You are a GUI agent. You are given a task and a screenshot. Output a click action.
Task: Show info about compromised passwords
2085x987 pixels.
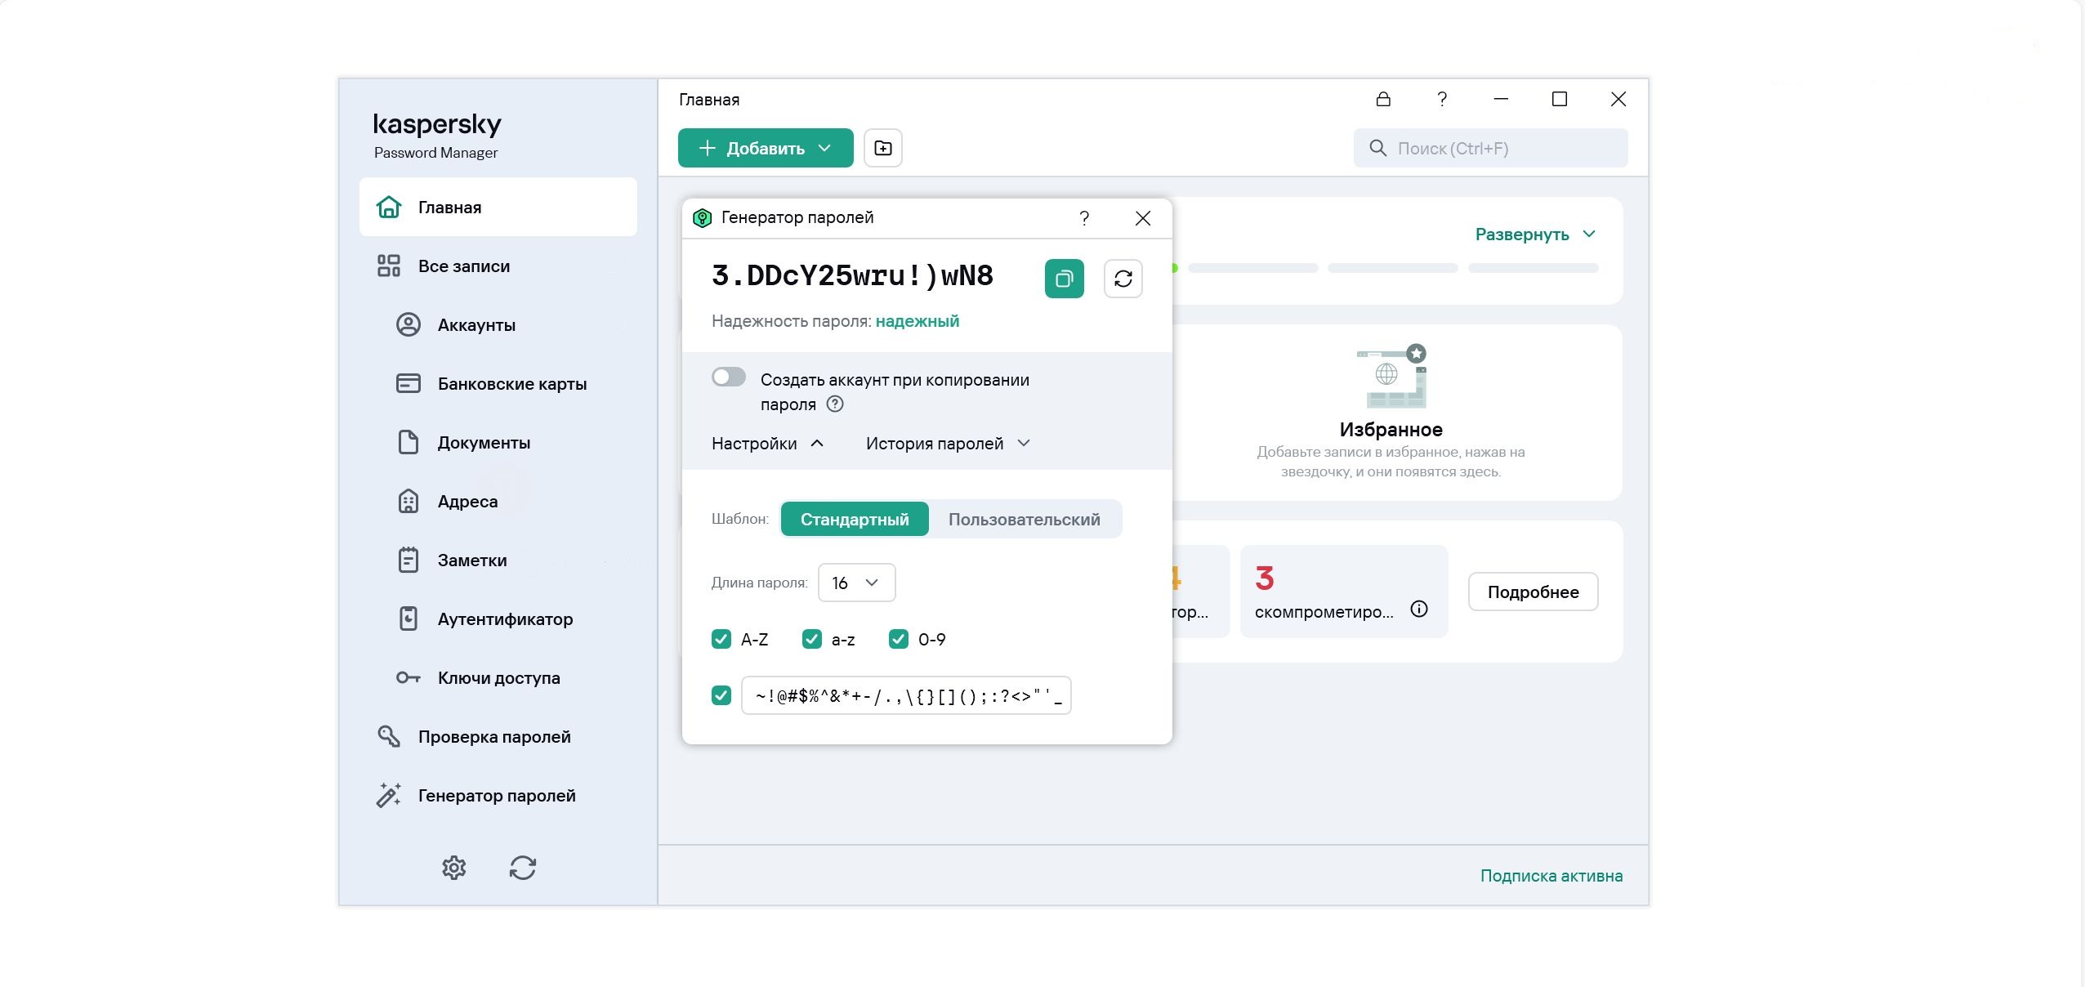(1419, 609)
